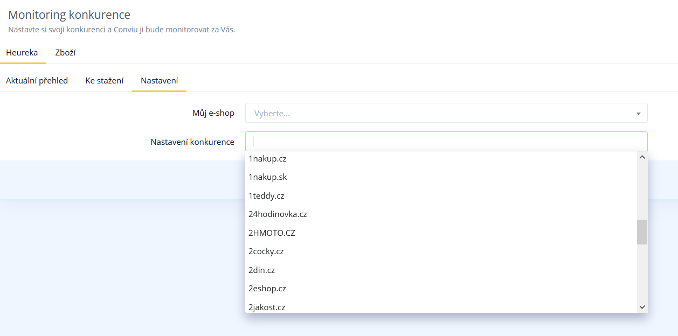Choose 2eshop.cz in the list
Viewport: 678px width, 336px height.
[267, 289]
